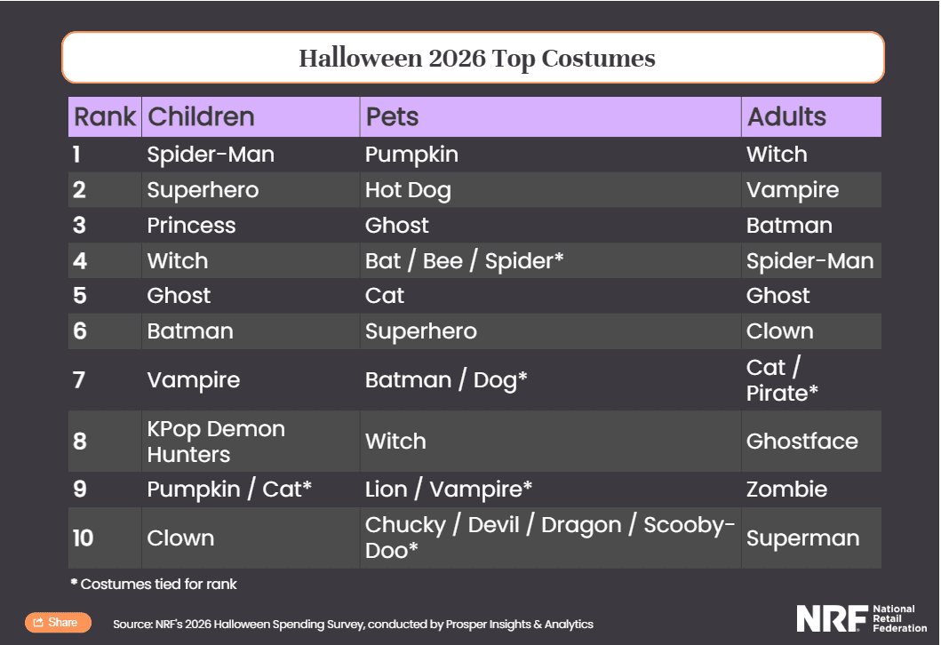
Task: Click the Costumes tied for rank footnote
Action: point(154,584)
